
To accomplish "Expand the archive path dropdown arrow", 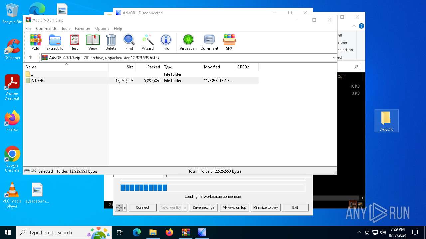I will (x=334, y=58).
